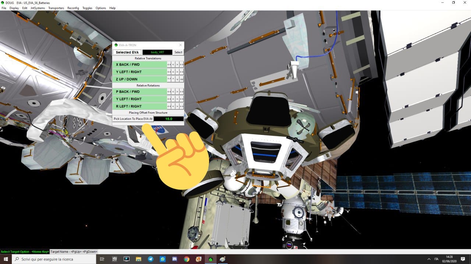Click the single < arrow in the rotation Y LEFT / RIGHT row
This screenshot has width=471, height=264.
click(x=173, y=99)
